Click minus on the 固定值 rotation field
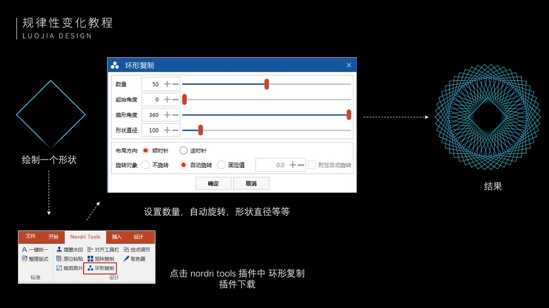This screenshot has width=549, height=308. point(301,165)
